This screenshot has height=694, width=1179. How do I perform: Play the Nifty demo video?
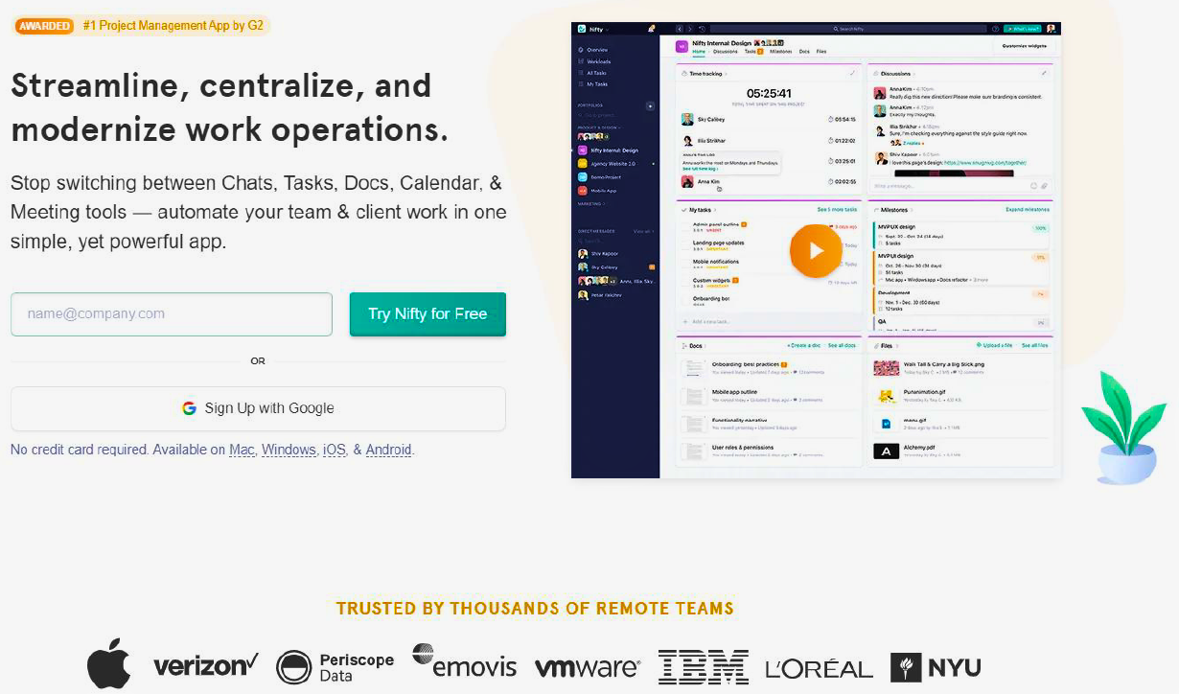pos(815,251)
